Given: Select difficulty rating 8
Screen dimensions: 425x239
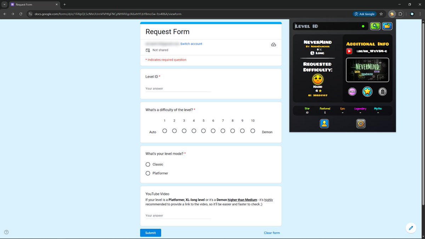Looking at the screenshot, I should coord(233,131).
